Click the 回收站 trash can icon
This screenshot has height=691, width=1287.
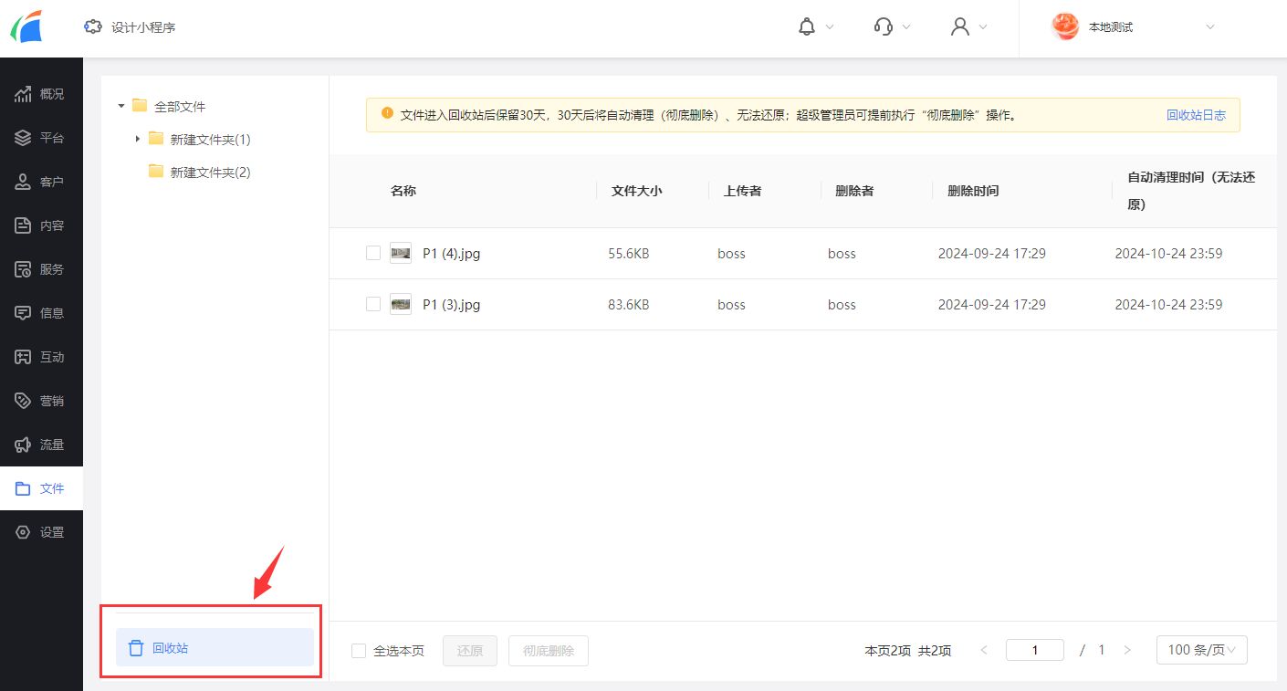136,648
